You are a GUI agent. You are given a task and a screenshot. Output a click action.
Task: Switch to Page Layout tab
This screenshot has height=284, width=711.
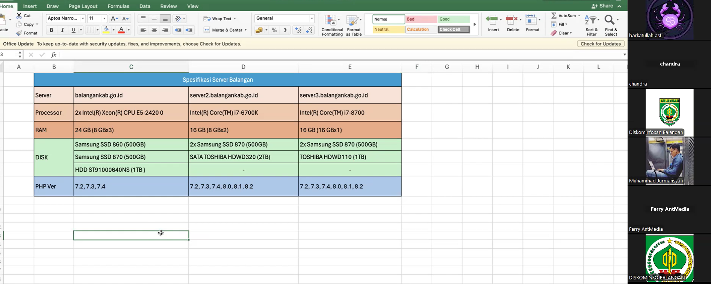pyautogui.click(x=83, y=6)
